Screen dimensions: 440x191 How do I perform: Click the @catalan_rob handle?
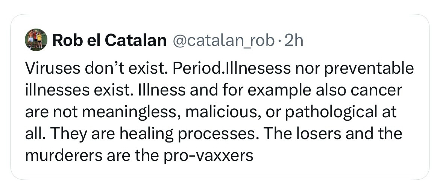tap(223, 40)
